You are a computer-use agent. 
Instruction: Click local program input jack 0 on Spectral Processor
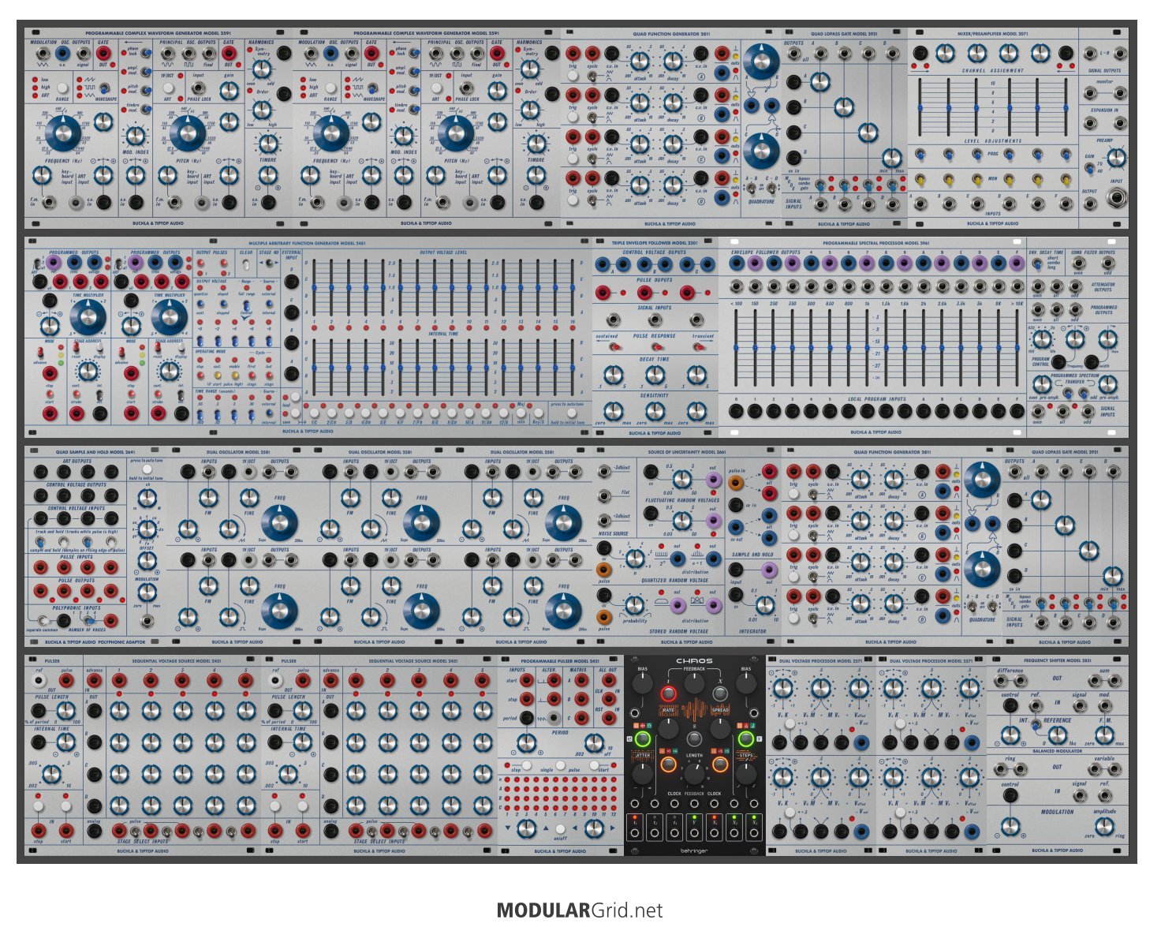click(x=737, y=411)
